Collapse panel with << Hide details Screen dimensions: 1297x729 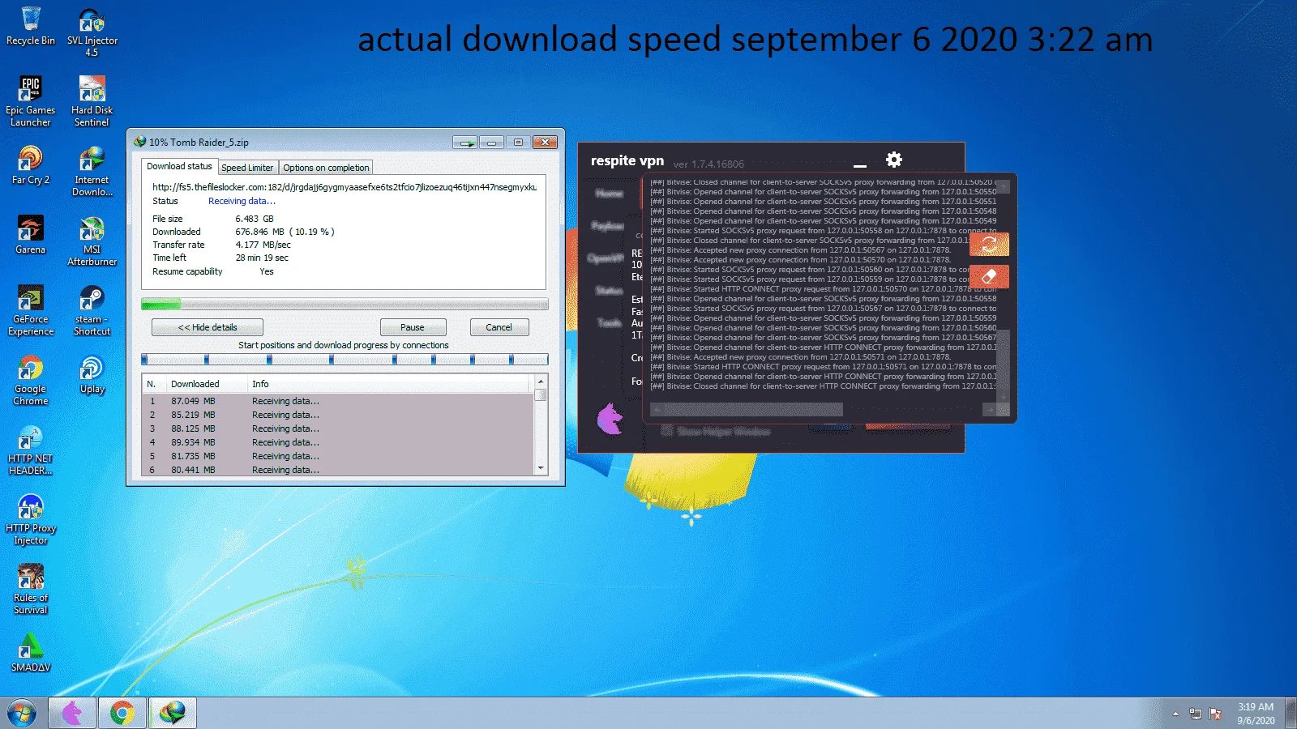click(x=208, y=327)
